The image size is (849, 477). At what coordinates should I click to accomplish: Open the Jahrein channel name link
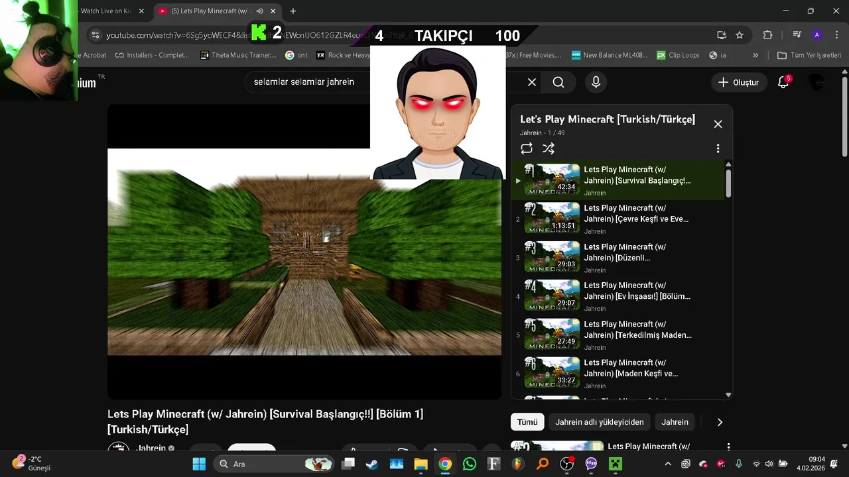(x=151, y=449)
